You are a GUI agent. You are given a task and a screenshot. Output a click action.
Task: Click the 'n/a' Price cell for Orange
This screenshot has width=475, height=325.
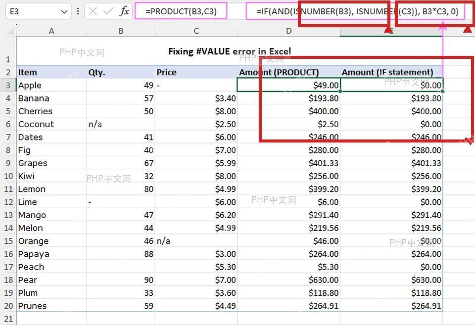tap(196, 241)
